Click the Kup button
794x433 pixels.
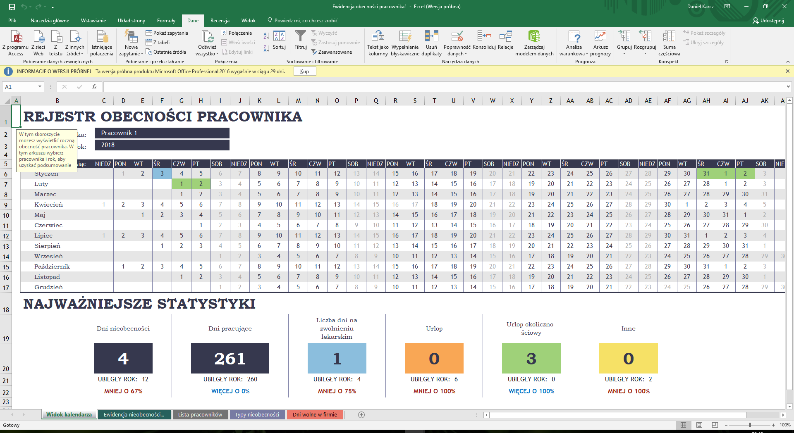[x=304, y=71]
